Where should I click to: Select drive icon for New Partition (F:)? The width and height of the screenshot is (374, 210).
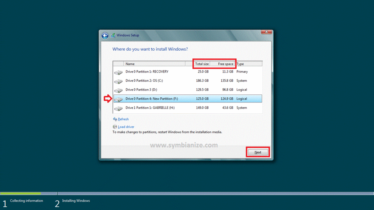tap(118, 99)
